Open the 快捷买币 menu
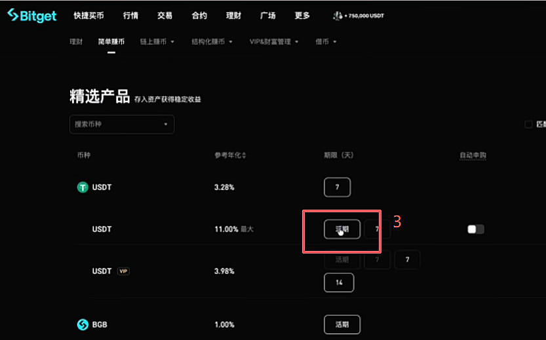Image resolution: width=546 pixels, height=340 pixels. [88, 16]
